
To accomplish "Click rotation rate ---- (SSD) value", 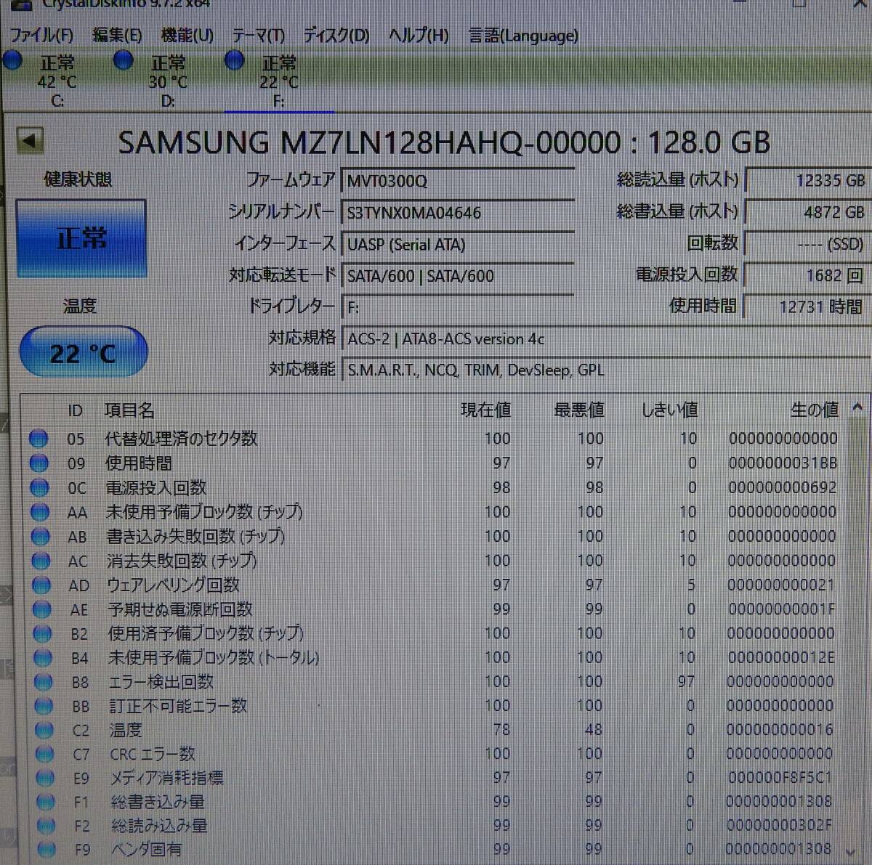I will click(x=807, y=244).
